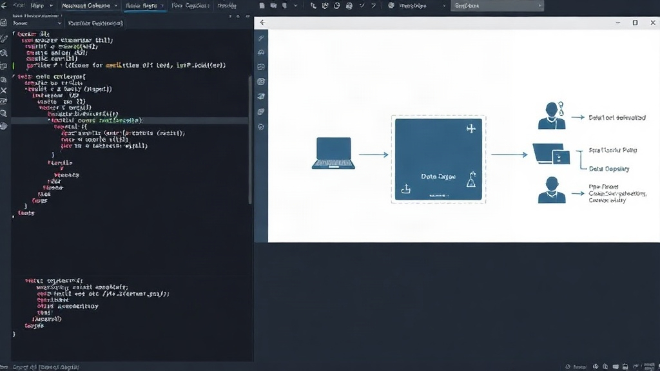This screenshot has height=371, width=660.
Task: Click the breadcrumb text beside the combo box
Action: pos(95,23)
